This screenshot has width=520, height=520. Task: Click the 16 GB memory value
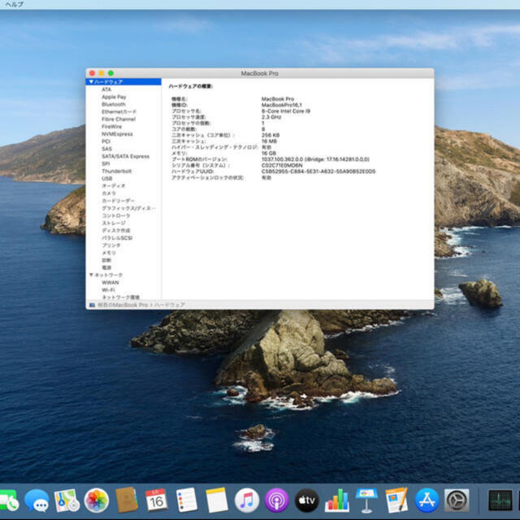[x=269, y=154]
